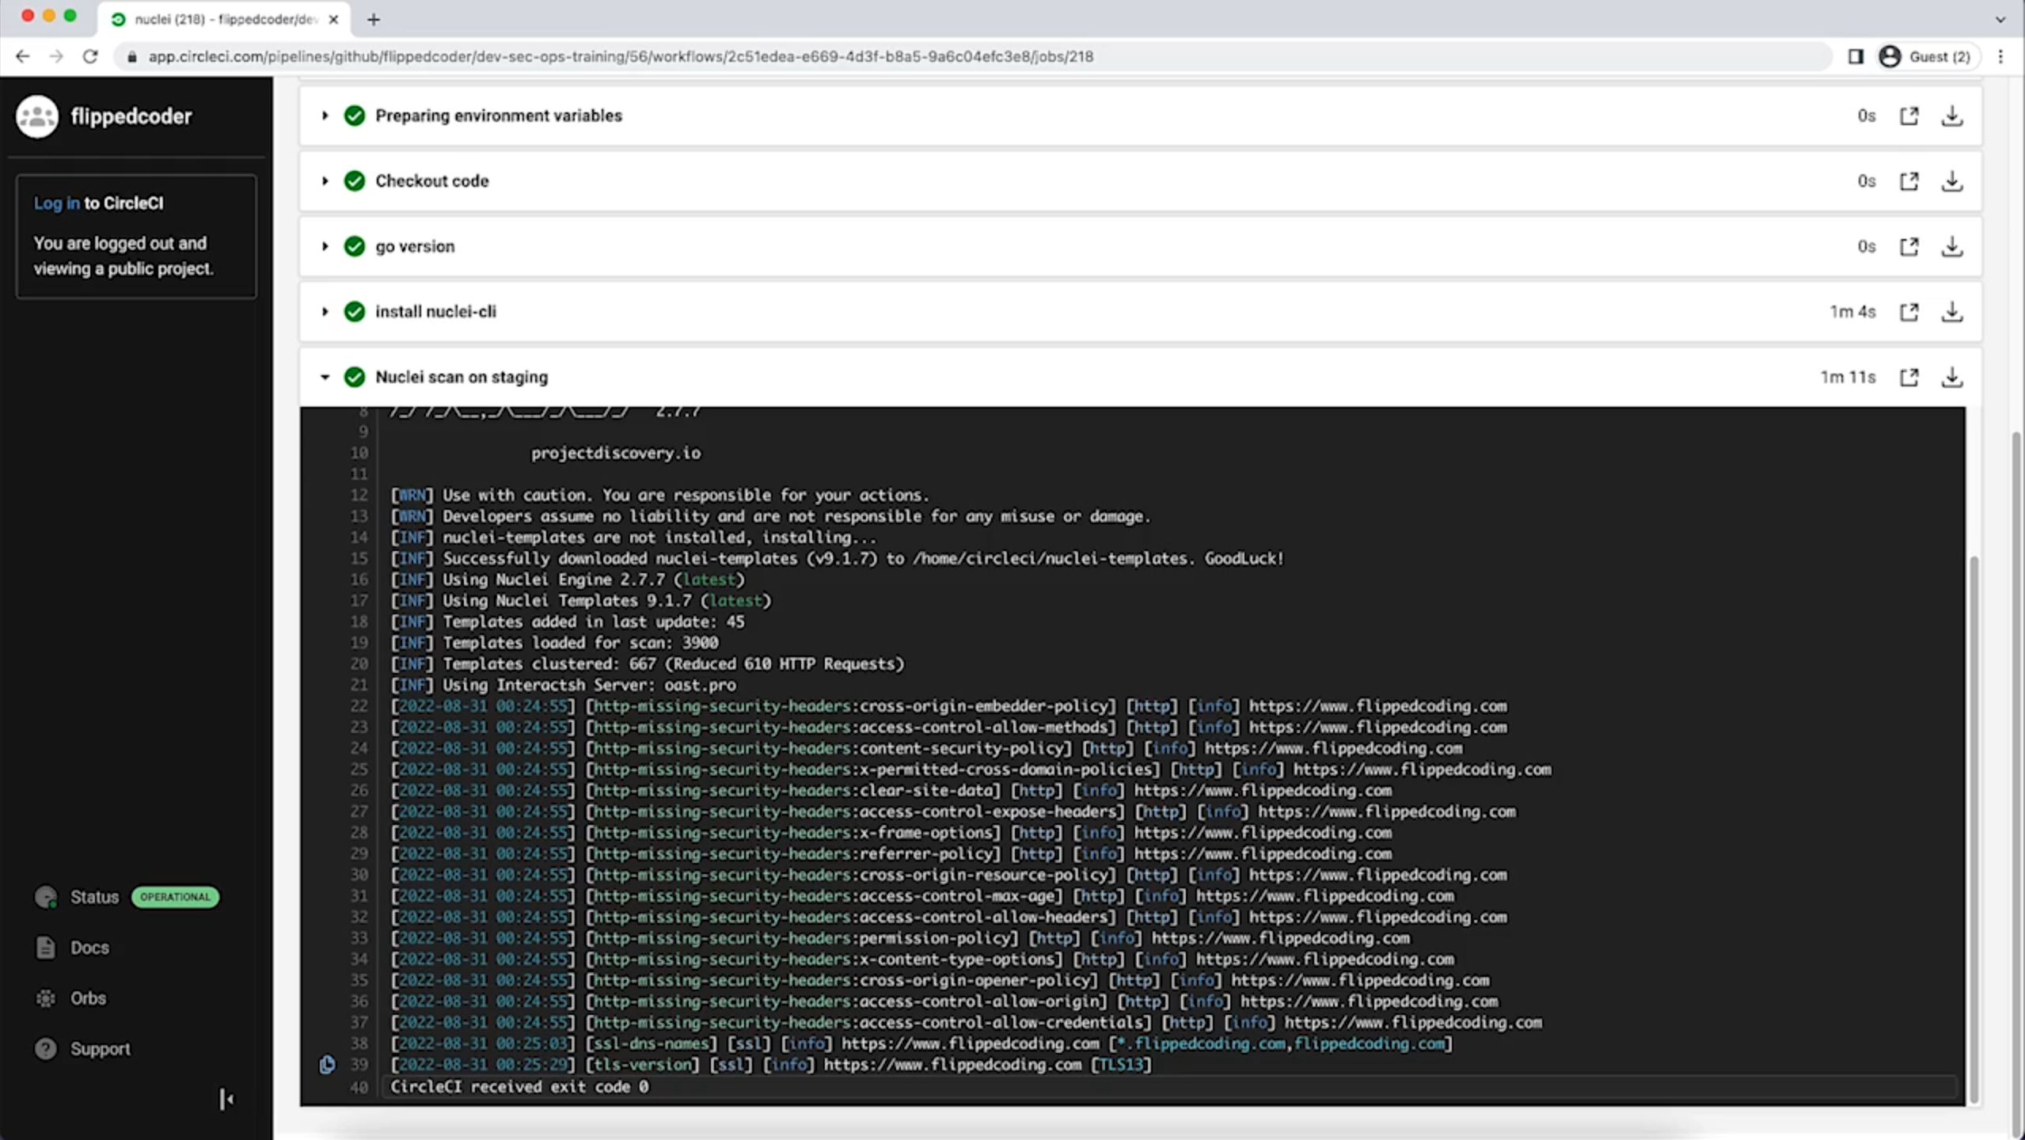The height and width of the screenshot is (1140, 2025).
Task: Copy log output with clipboard icon
Action: coord(327,1064)
